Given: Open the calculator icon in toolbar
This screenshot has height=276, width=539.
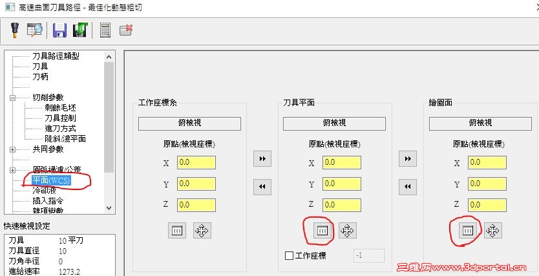Looking at the screenshot, I should coord(105,30).
